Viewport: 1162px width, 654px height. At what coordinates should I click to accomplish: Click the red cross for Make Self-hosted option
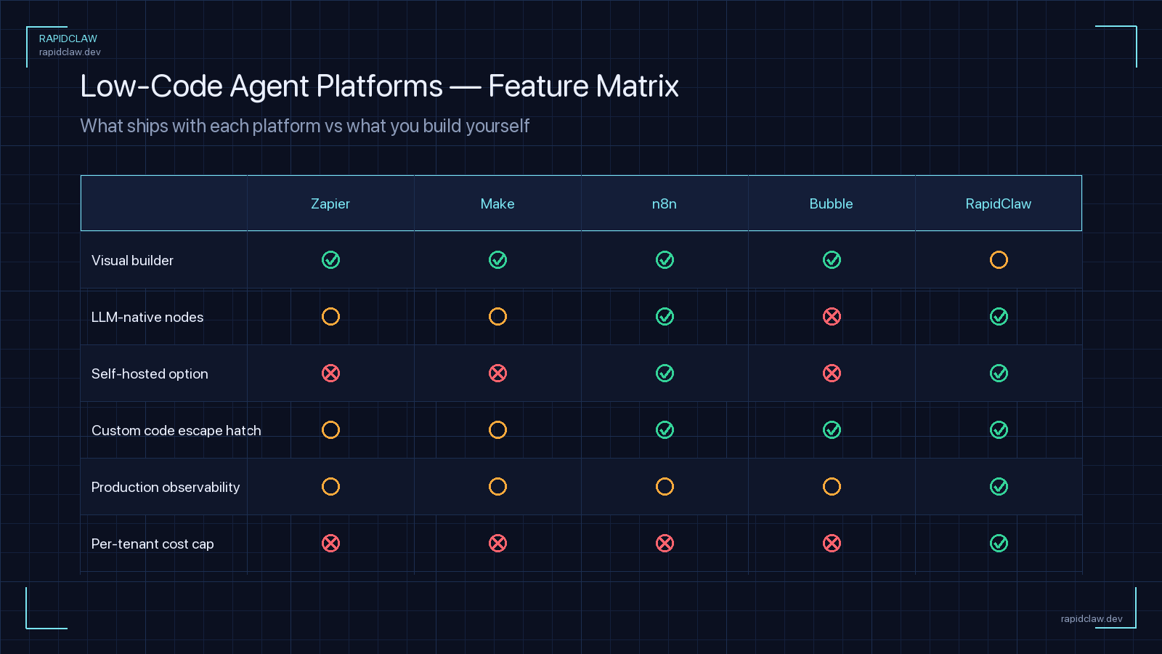[497, 373]
